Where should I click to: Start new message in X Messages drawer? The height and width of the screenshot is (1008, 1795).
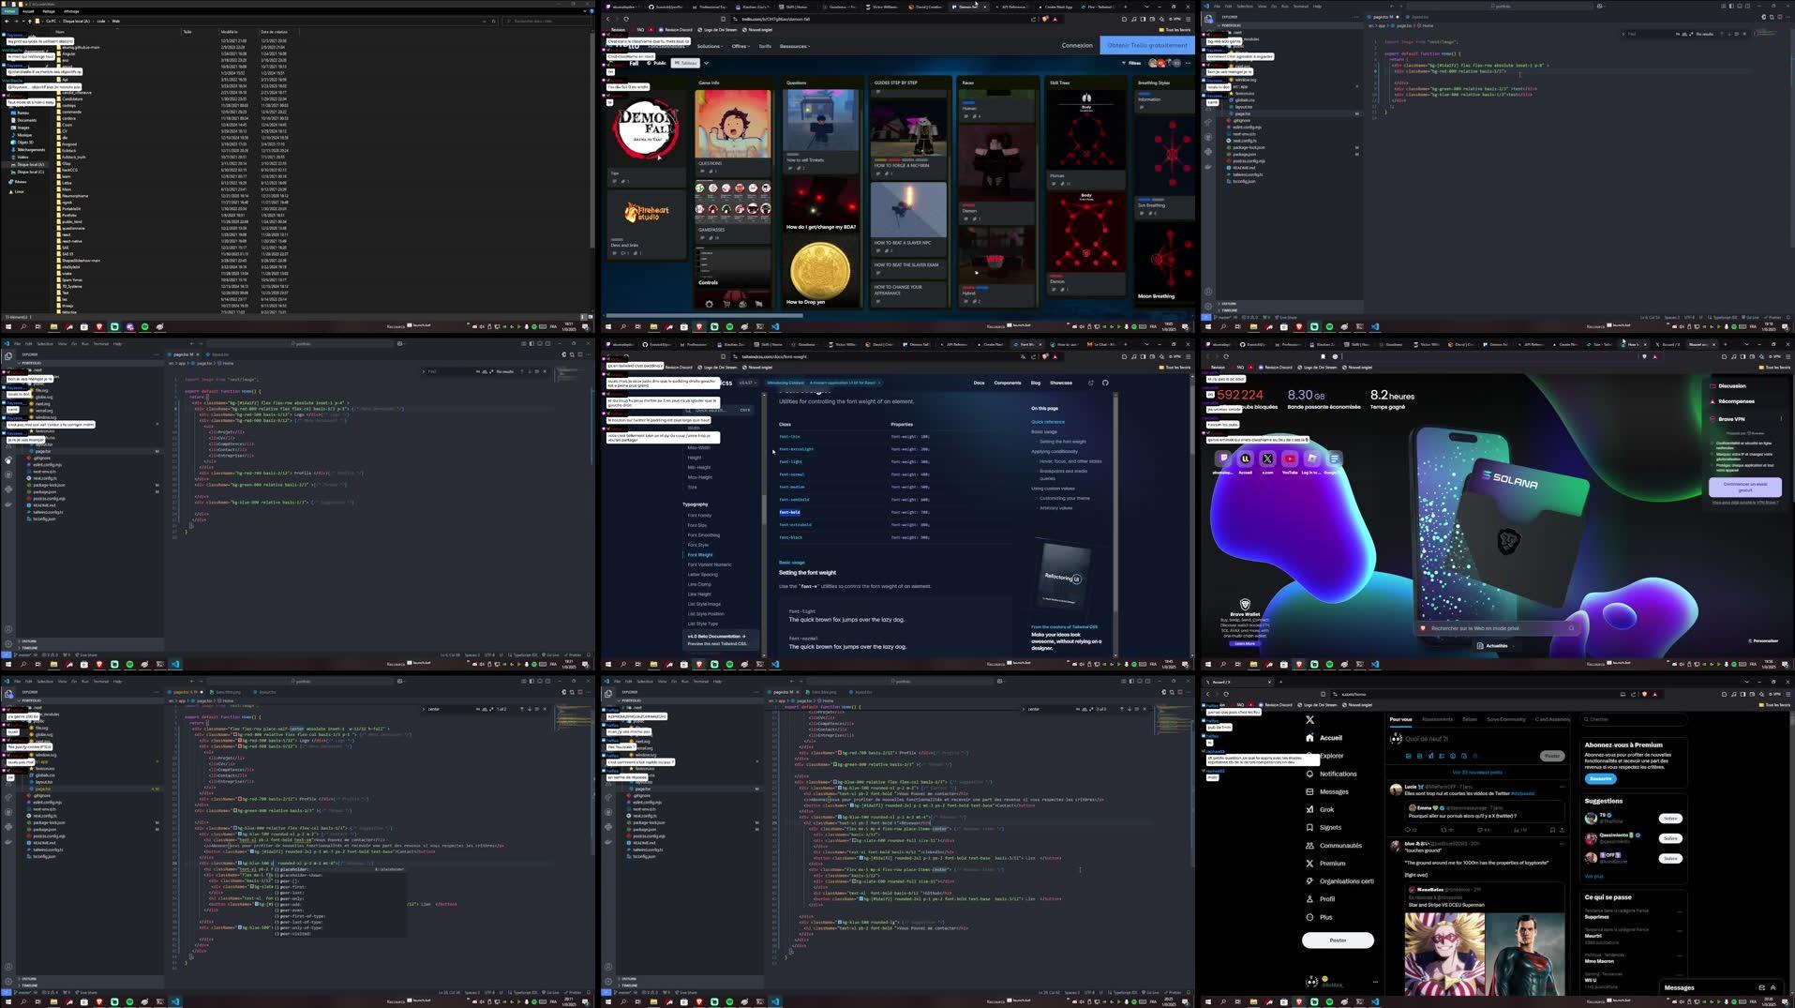click(x=1761, y=987)
